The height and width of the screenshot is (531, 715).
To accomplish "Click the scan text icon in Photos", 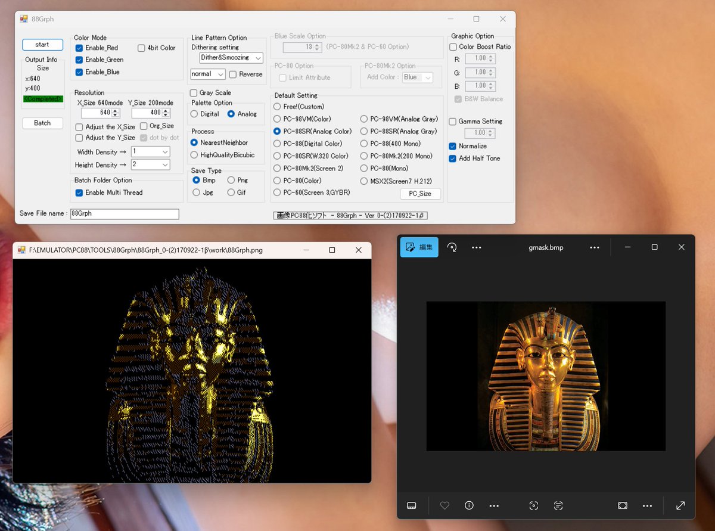I will pyautogui.click(x=558, y=505).
